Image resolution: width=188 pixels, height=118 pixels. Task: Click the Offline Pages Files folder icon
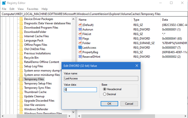click(x=21, y=45)
